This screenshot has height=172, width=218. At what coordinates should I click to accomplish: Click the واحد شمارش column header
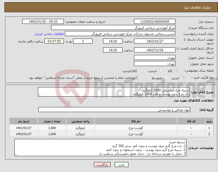[80, 121]
